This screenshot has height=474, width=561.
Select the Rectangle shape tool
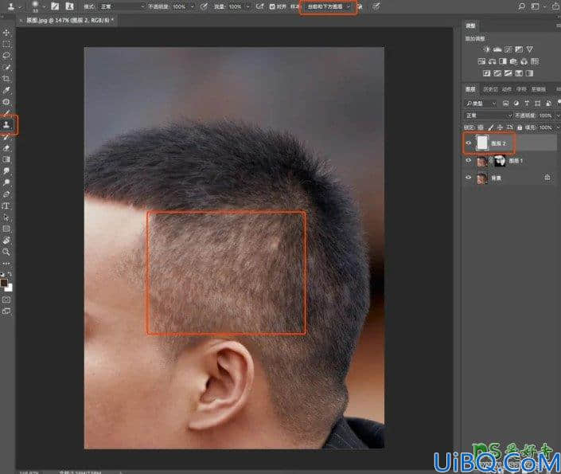pyautogui.click(x=6, y=229)
